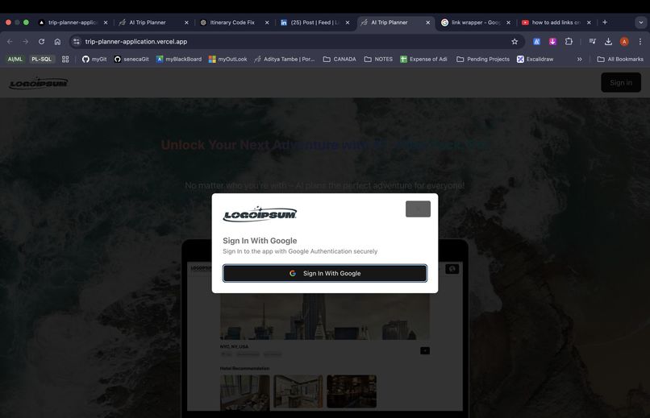Open the pink download extension icon

552,41
